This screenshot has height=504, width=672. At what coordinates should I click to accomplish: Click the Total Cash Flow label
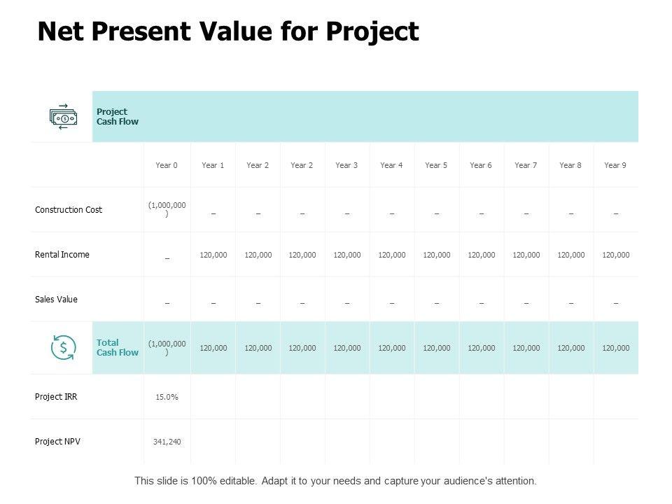[x=117, y=348]
